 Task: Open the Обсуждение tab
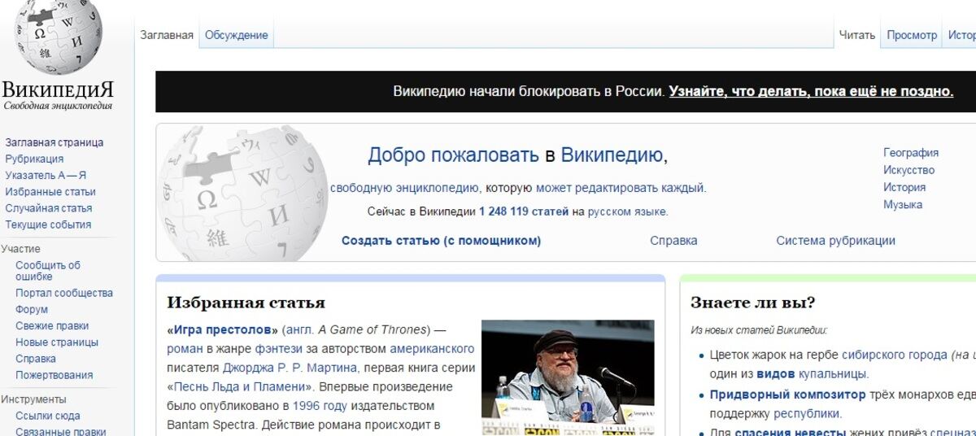pos(236,35)
